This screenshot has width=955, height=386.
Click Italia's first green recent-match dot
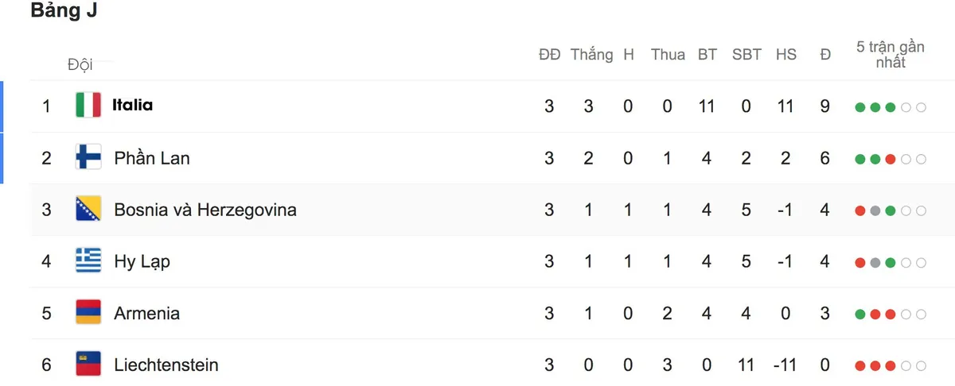pyautogui.click(x=860, y=107)
